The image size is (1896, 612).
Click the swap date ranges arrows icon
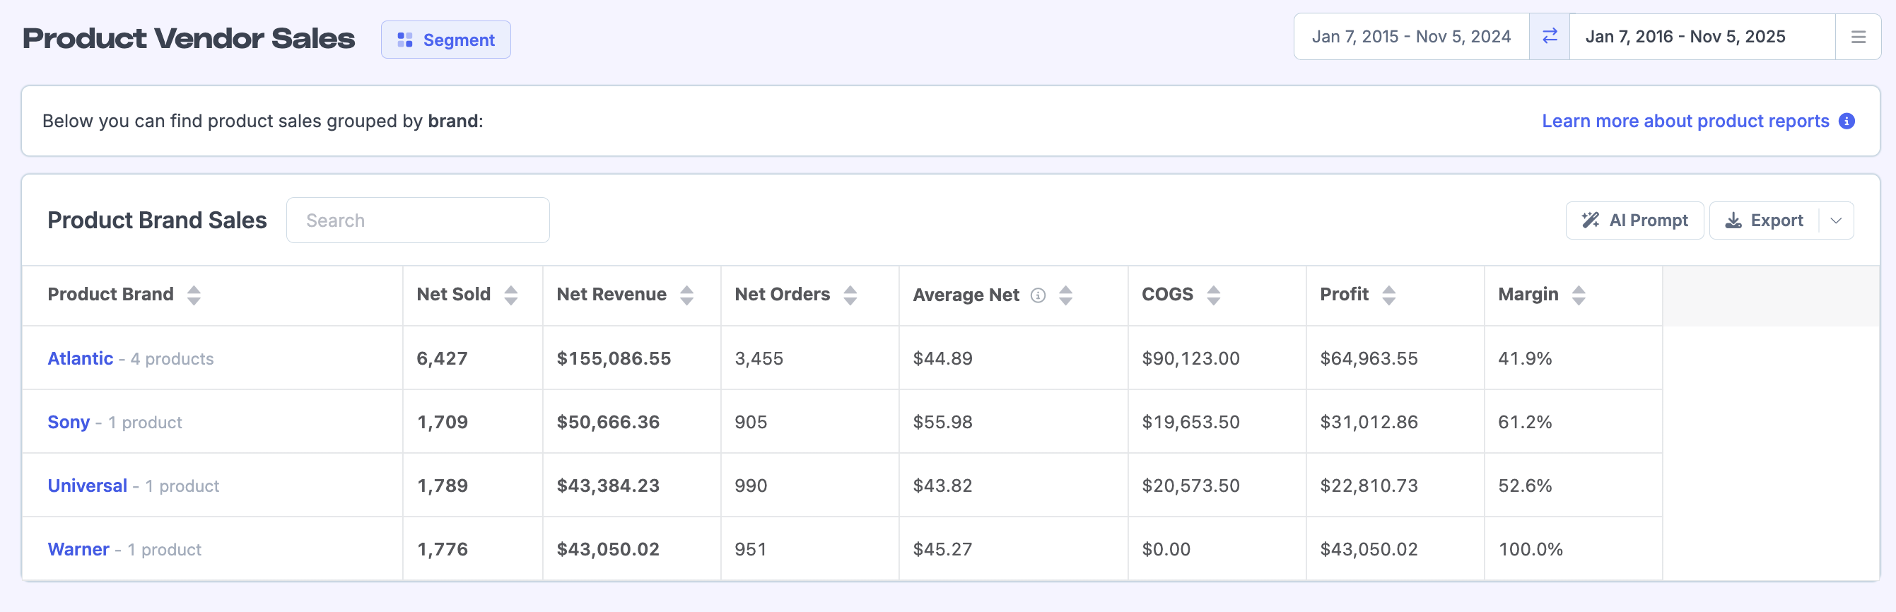1550,36
